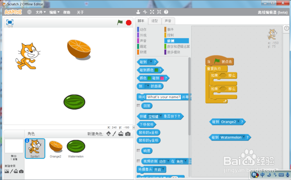Click the keyboard icon in IME bar

click(x=281, y=175)
